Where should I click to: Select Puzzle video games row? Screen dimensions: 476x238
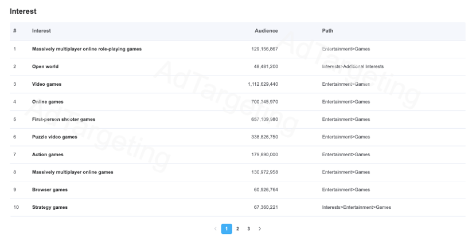tap(54, 137)
